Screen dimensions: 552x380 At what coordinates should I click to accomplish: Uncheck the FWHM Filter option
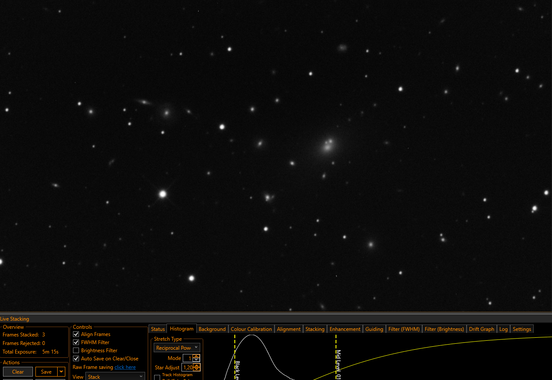[x=76, y=342]
